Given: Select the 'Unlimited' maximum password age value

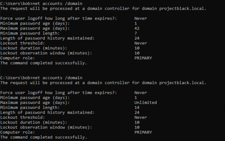Looking at the screenshot, I should point(146,103).
